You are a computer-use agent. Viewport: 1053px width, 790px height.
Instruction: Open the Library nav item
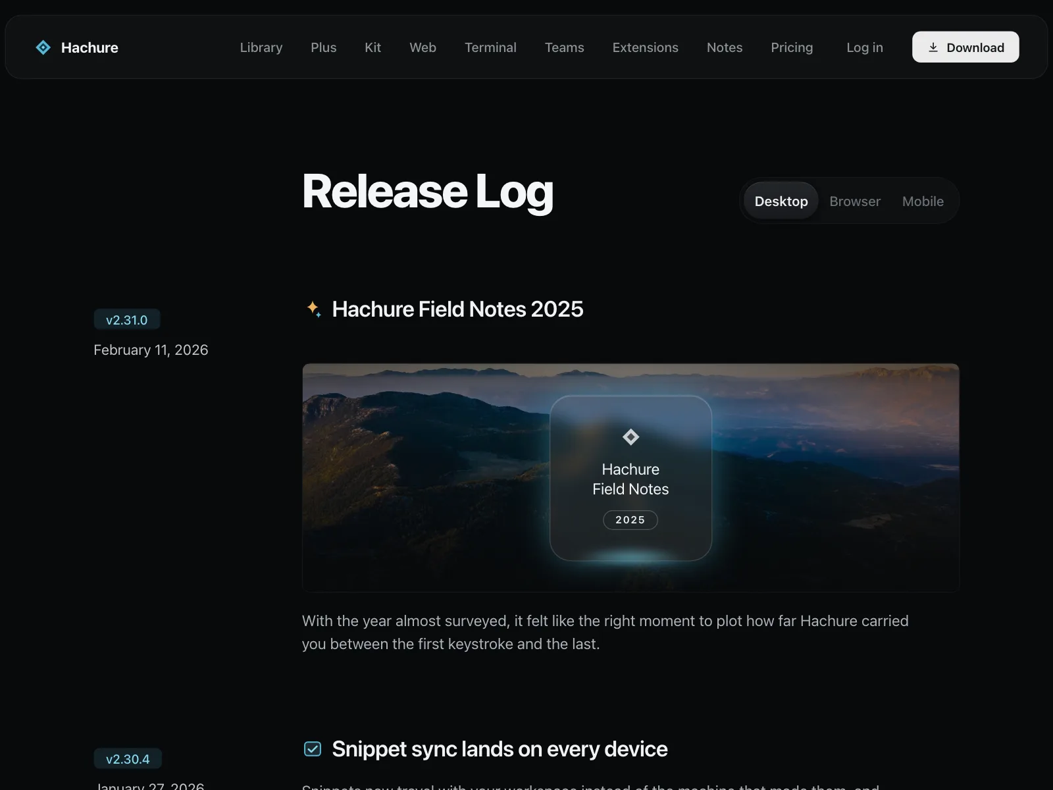(261, 47)
